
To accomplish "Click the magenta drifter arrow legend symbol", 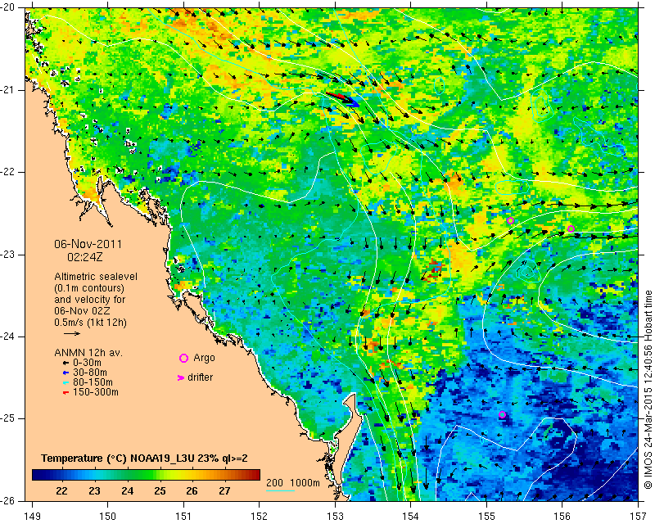I will tap(181, 377).
